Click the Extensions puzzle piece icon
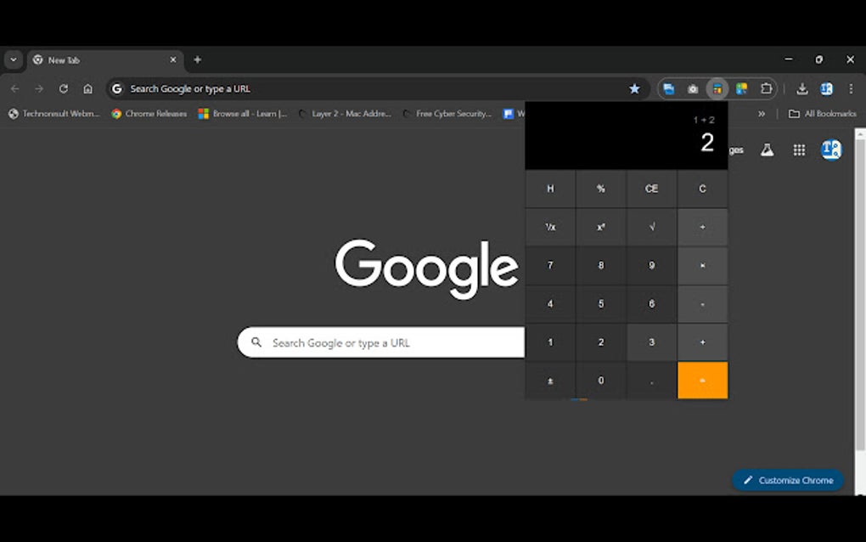 point(767,88)
